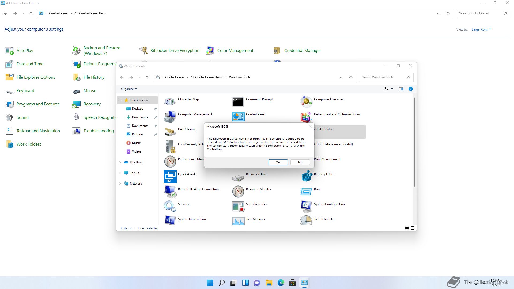The image size is (514, 289).
Task: Expand the This PC tree node
Action: click(120, 173)
